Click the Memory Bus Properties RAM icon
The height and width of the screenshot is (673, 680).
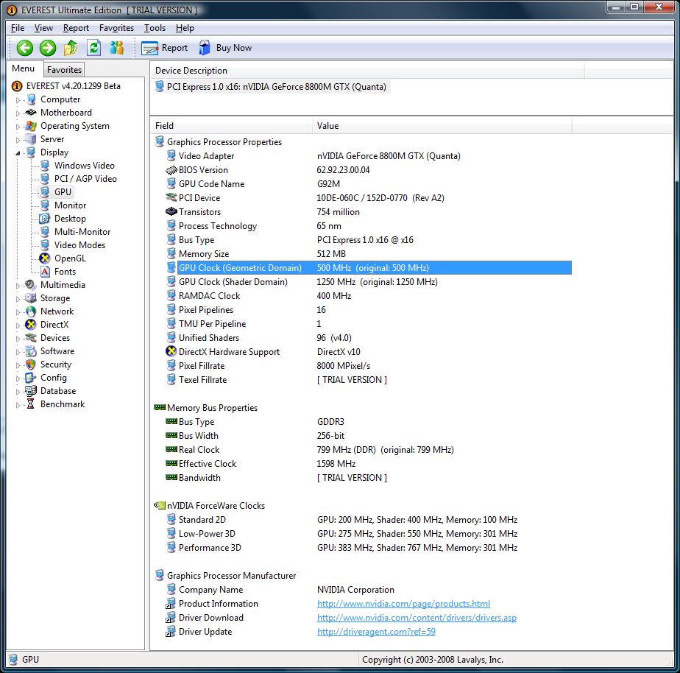[x=160, y=407]
